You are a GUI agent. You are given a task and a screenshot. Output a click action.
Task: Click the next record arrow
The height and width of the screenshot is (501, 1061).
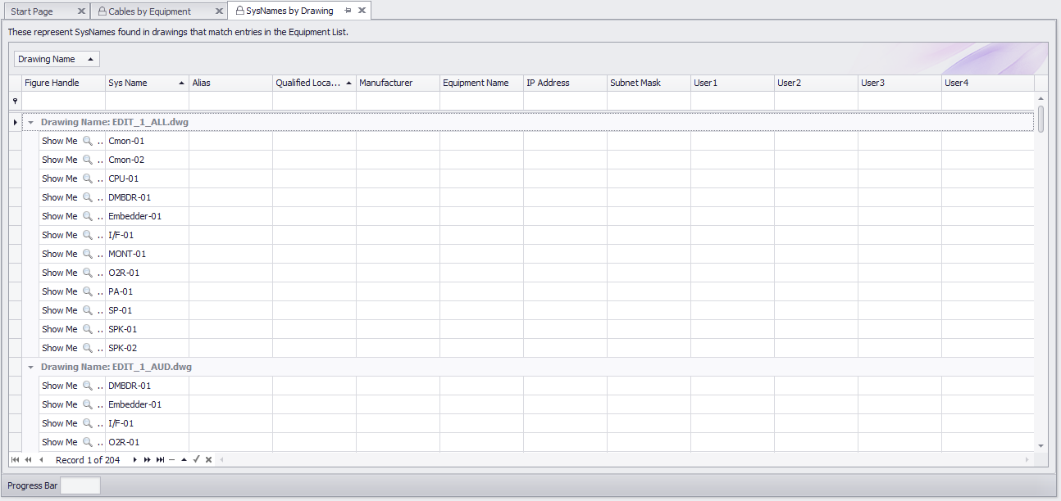click(134, 460)
